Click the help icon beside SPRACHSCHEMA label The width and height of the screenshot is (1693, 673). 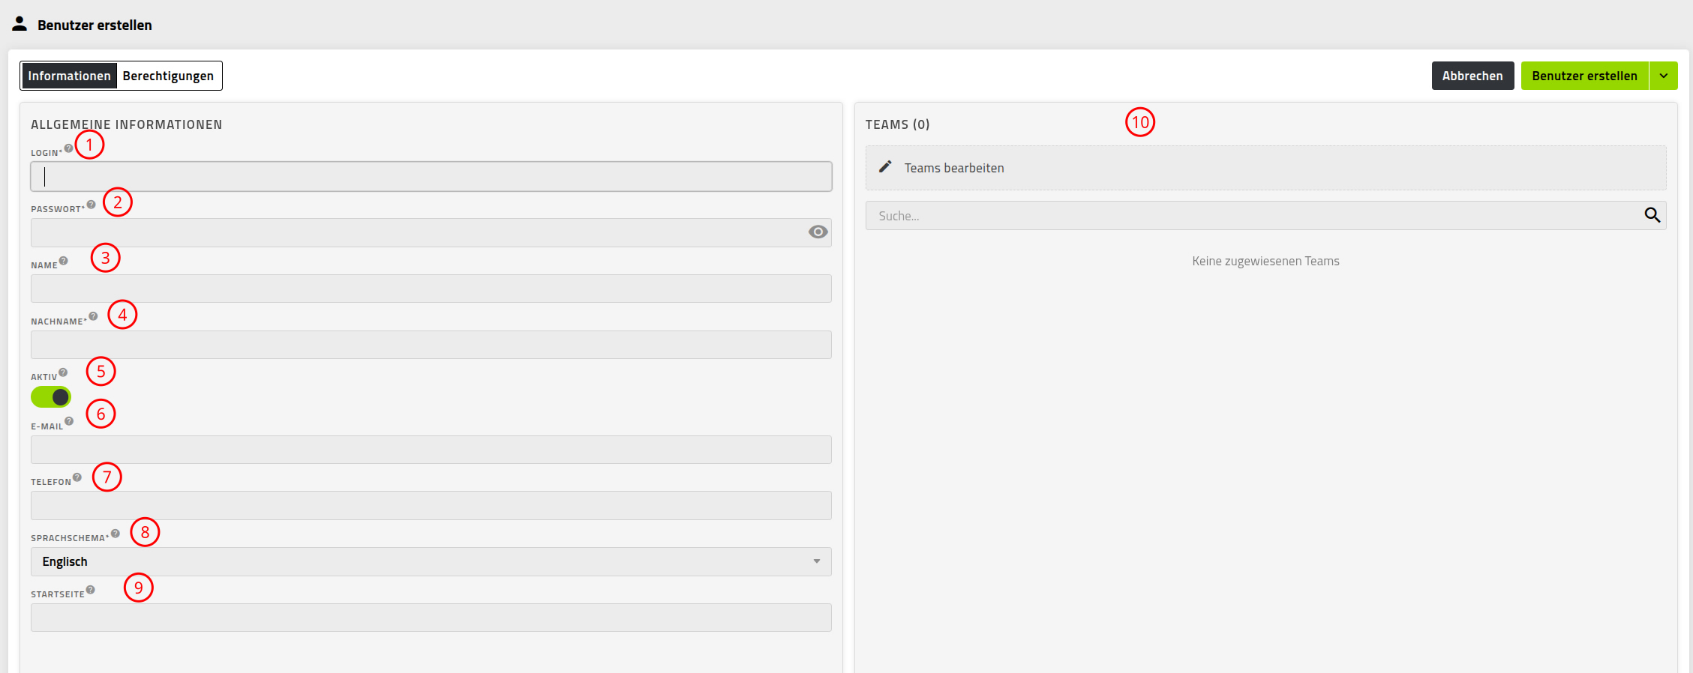(x=116, y=534)
